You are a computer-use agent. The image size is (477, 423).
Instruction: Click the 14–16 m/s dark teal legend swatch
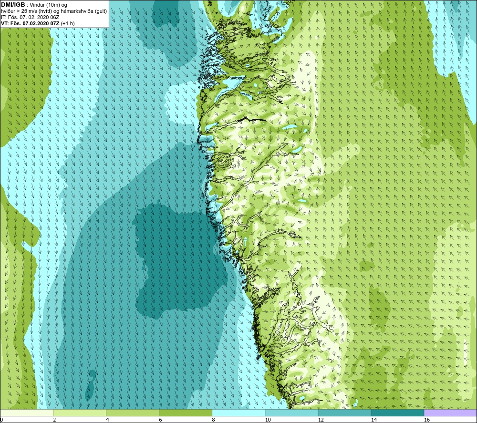coord(397,413)
